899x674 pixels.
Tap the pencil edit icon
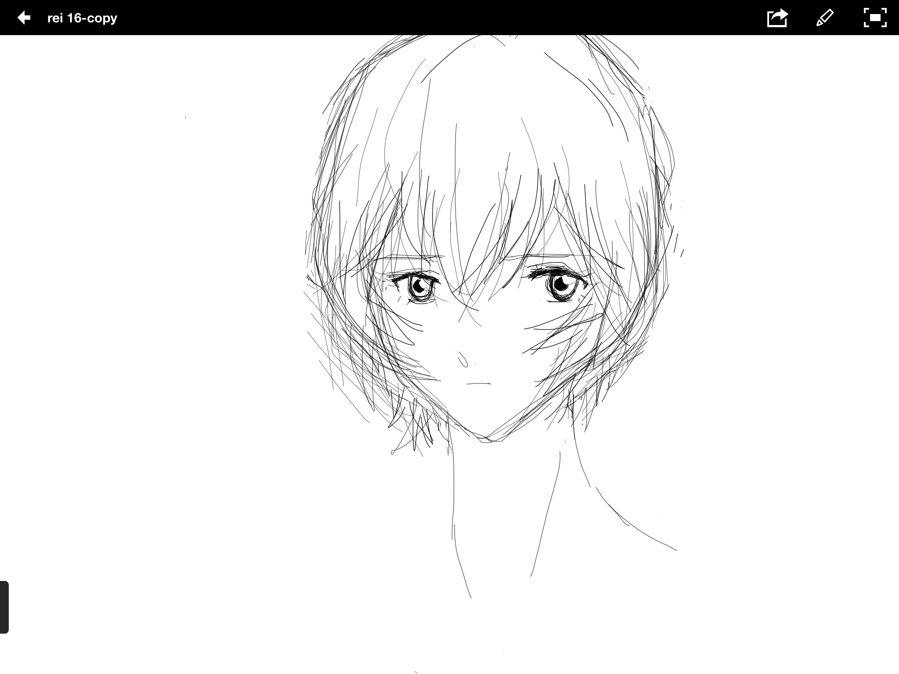(824, 18)
